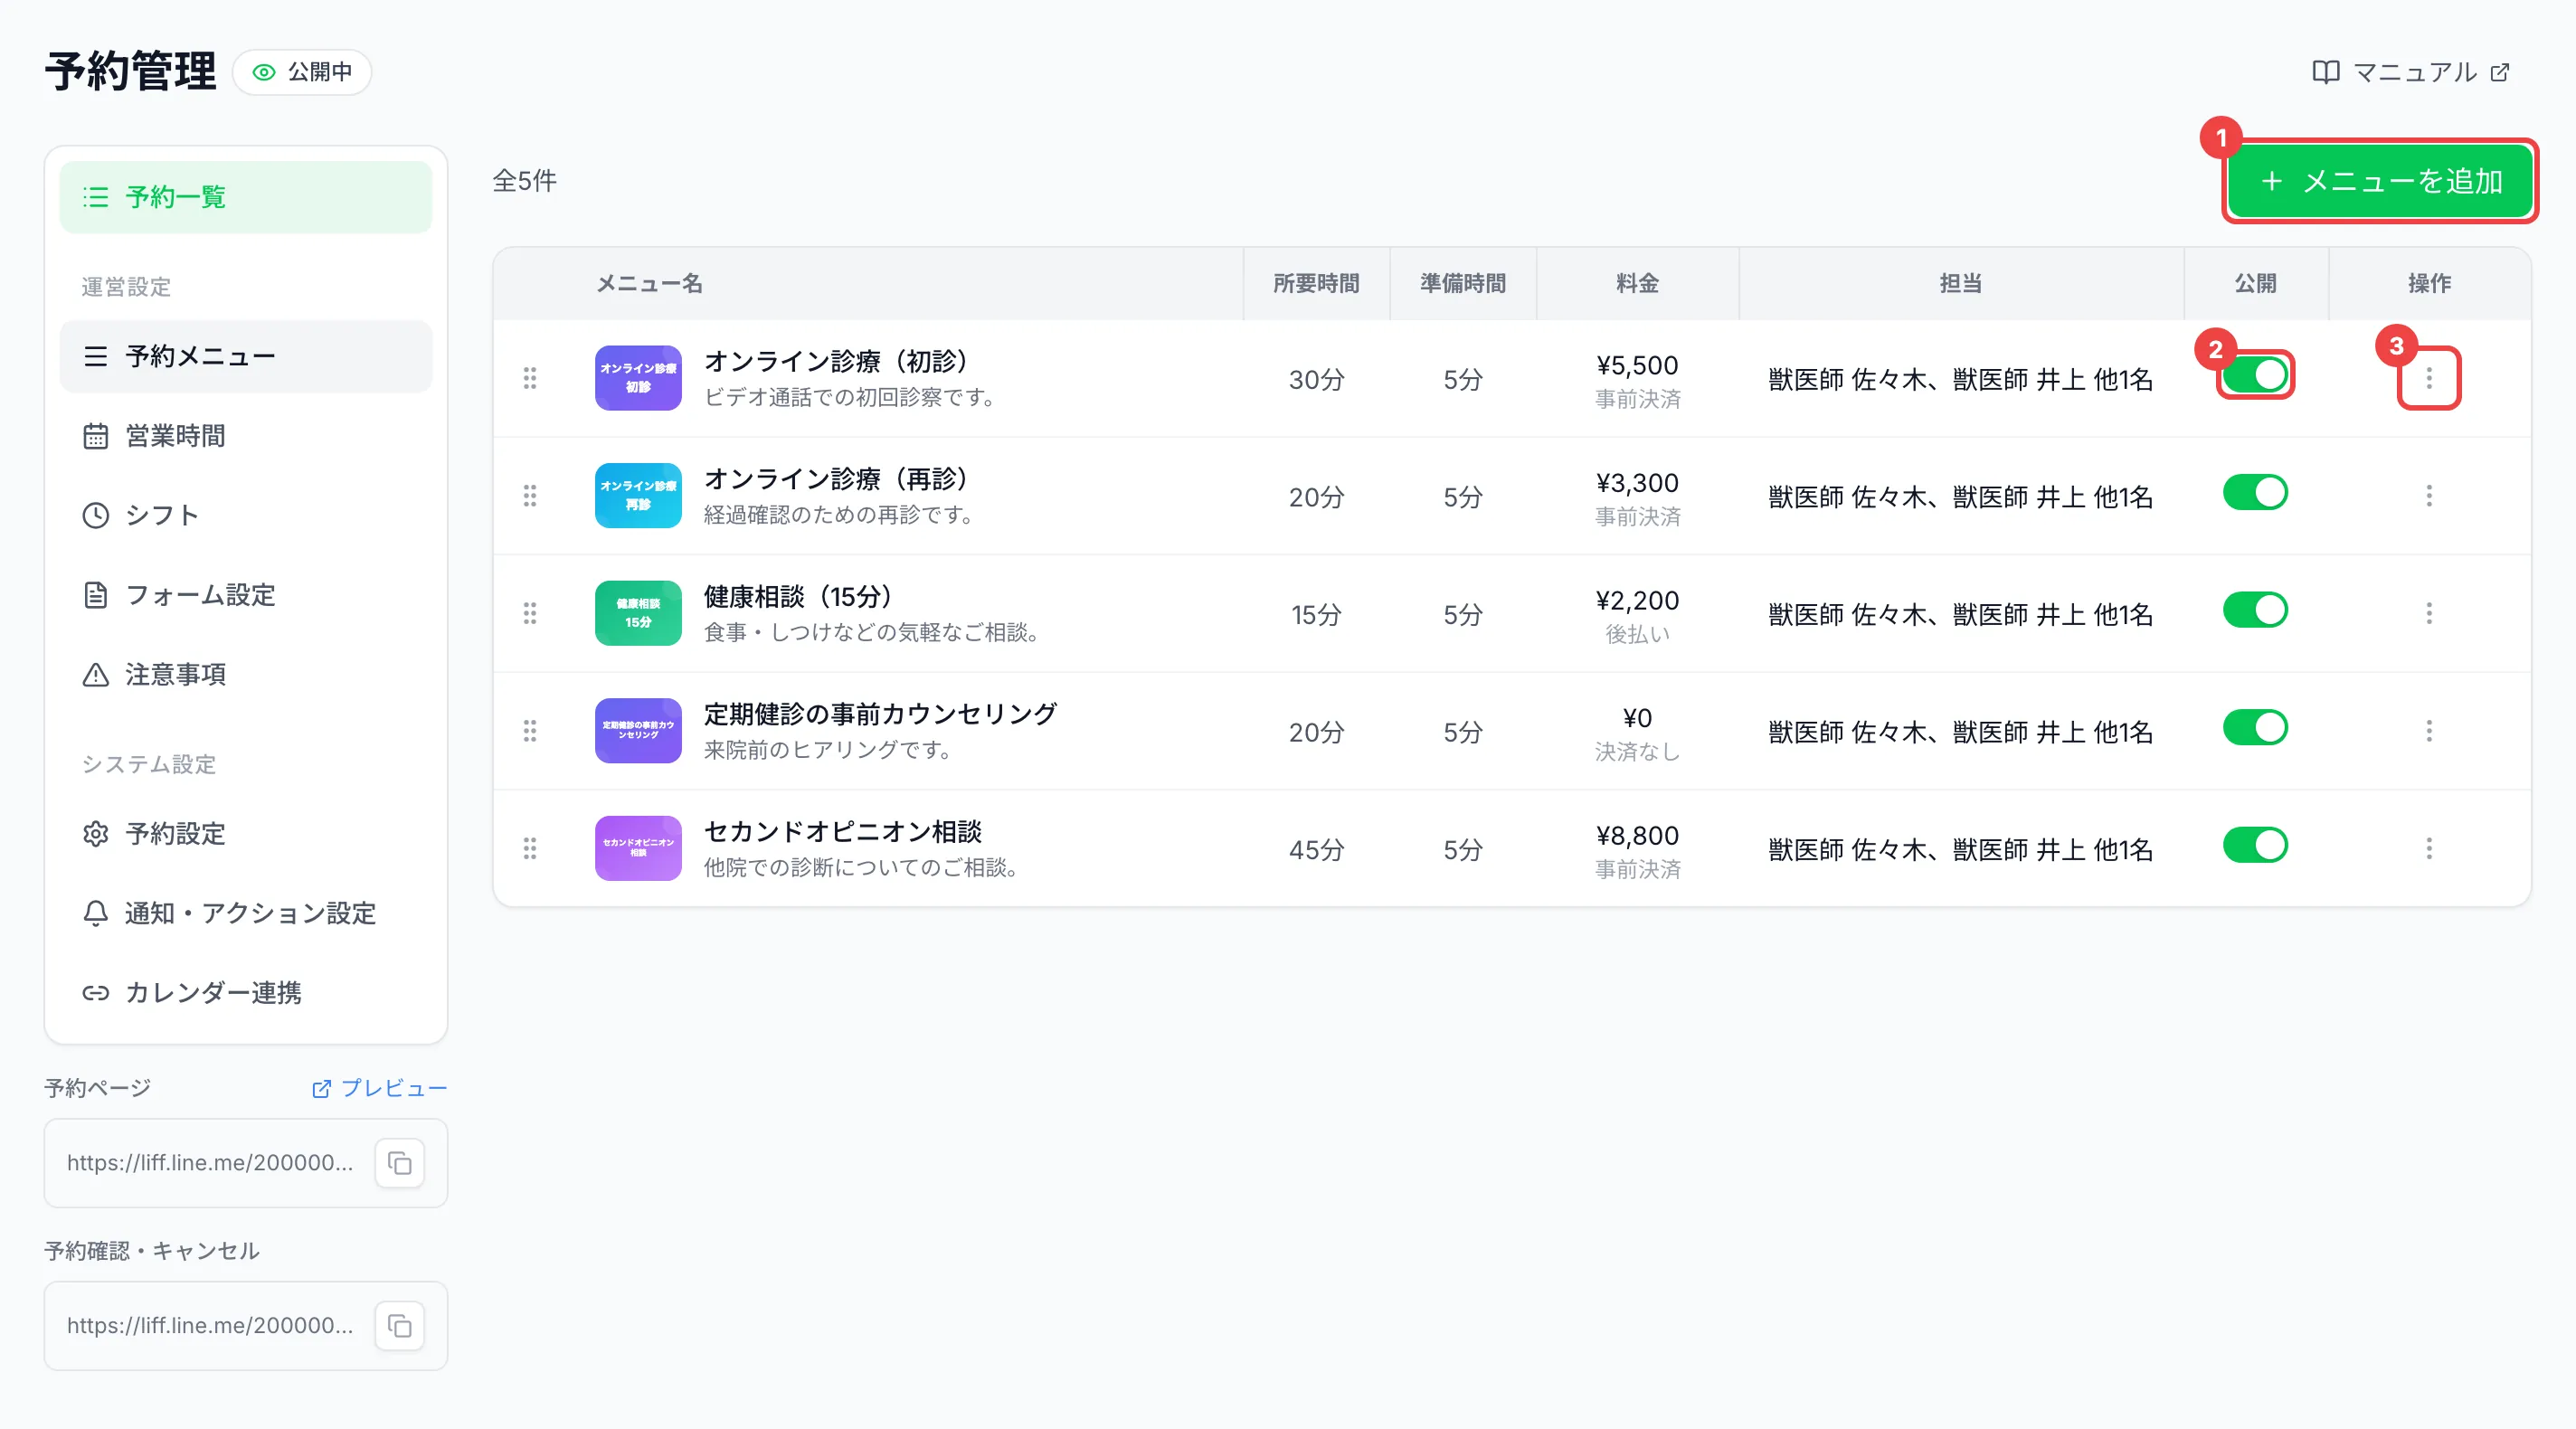2576x1429 pixels.
Task: Open シフト settings
Action: point(246,515)
